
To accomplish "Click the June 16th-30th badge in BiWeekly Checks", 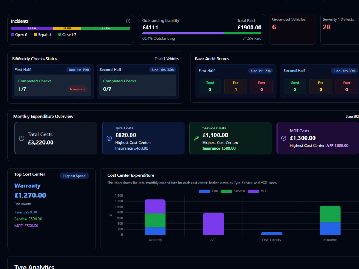I will tap(163, 70).
